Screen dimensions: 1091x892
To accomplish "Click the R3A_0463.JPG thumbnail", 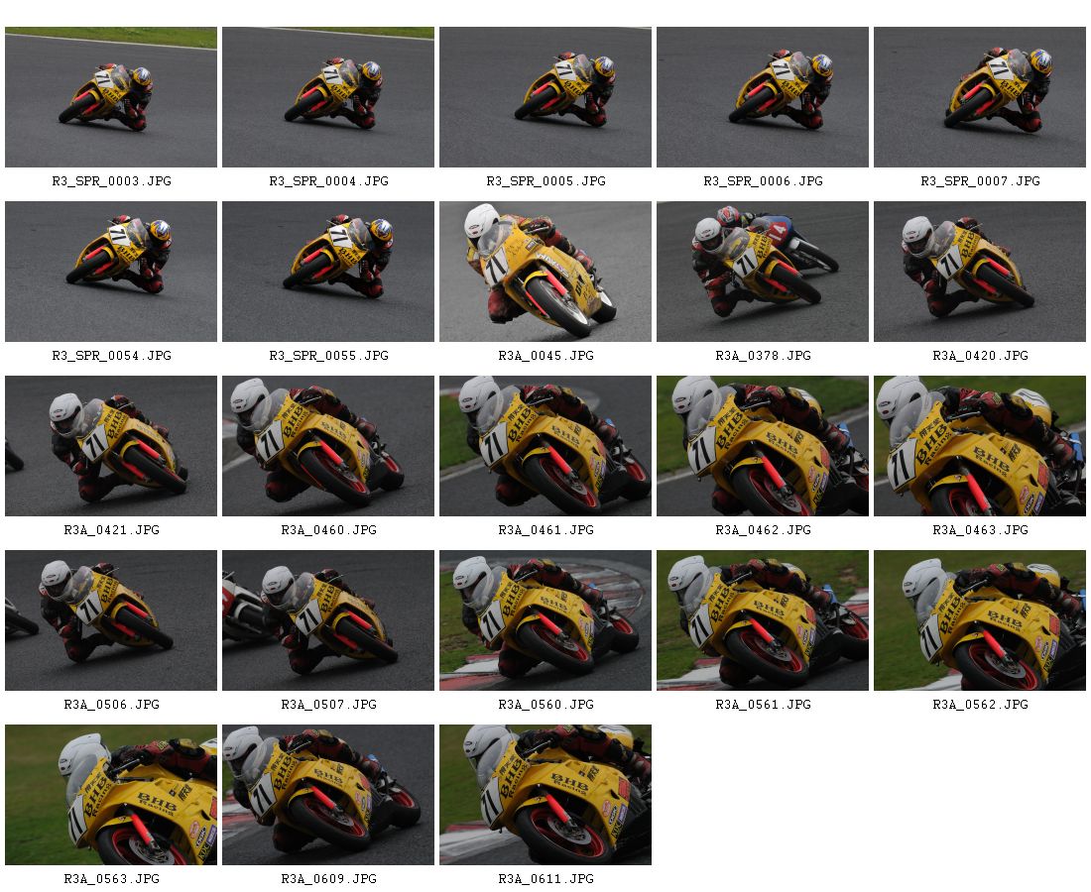I will pyautogui.click(x=980, y=446).
